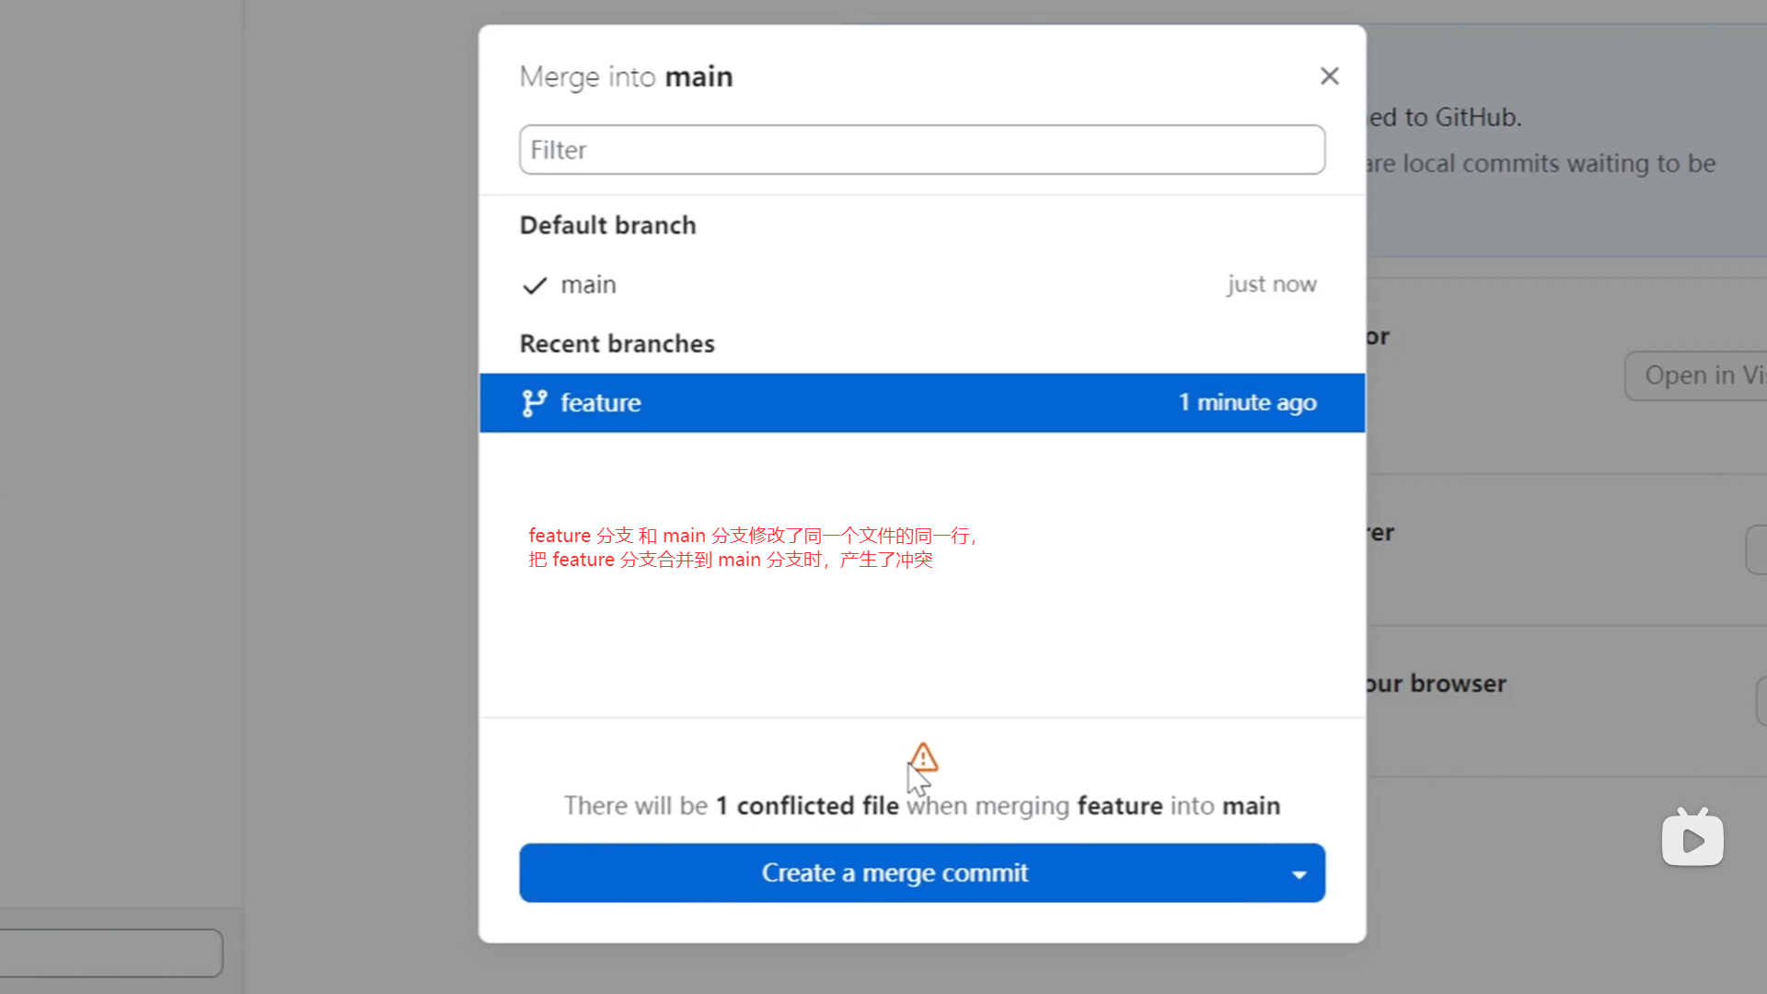This screenshot has width=1767, height=994.
Task: Click the orange conflict warning triangle icon
Action: (x=923, y=757)
